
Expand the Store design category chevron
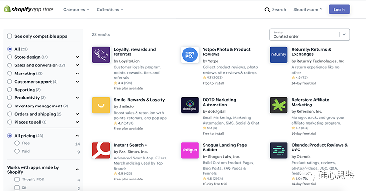click(x=77, y=57)
